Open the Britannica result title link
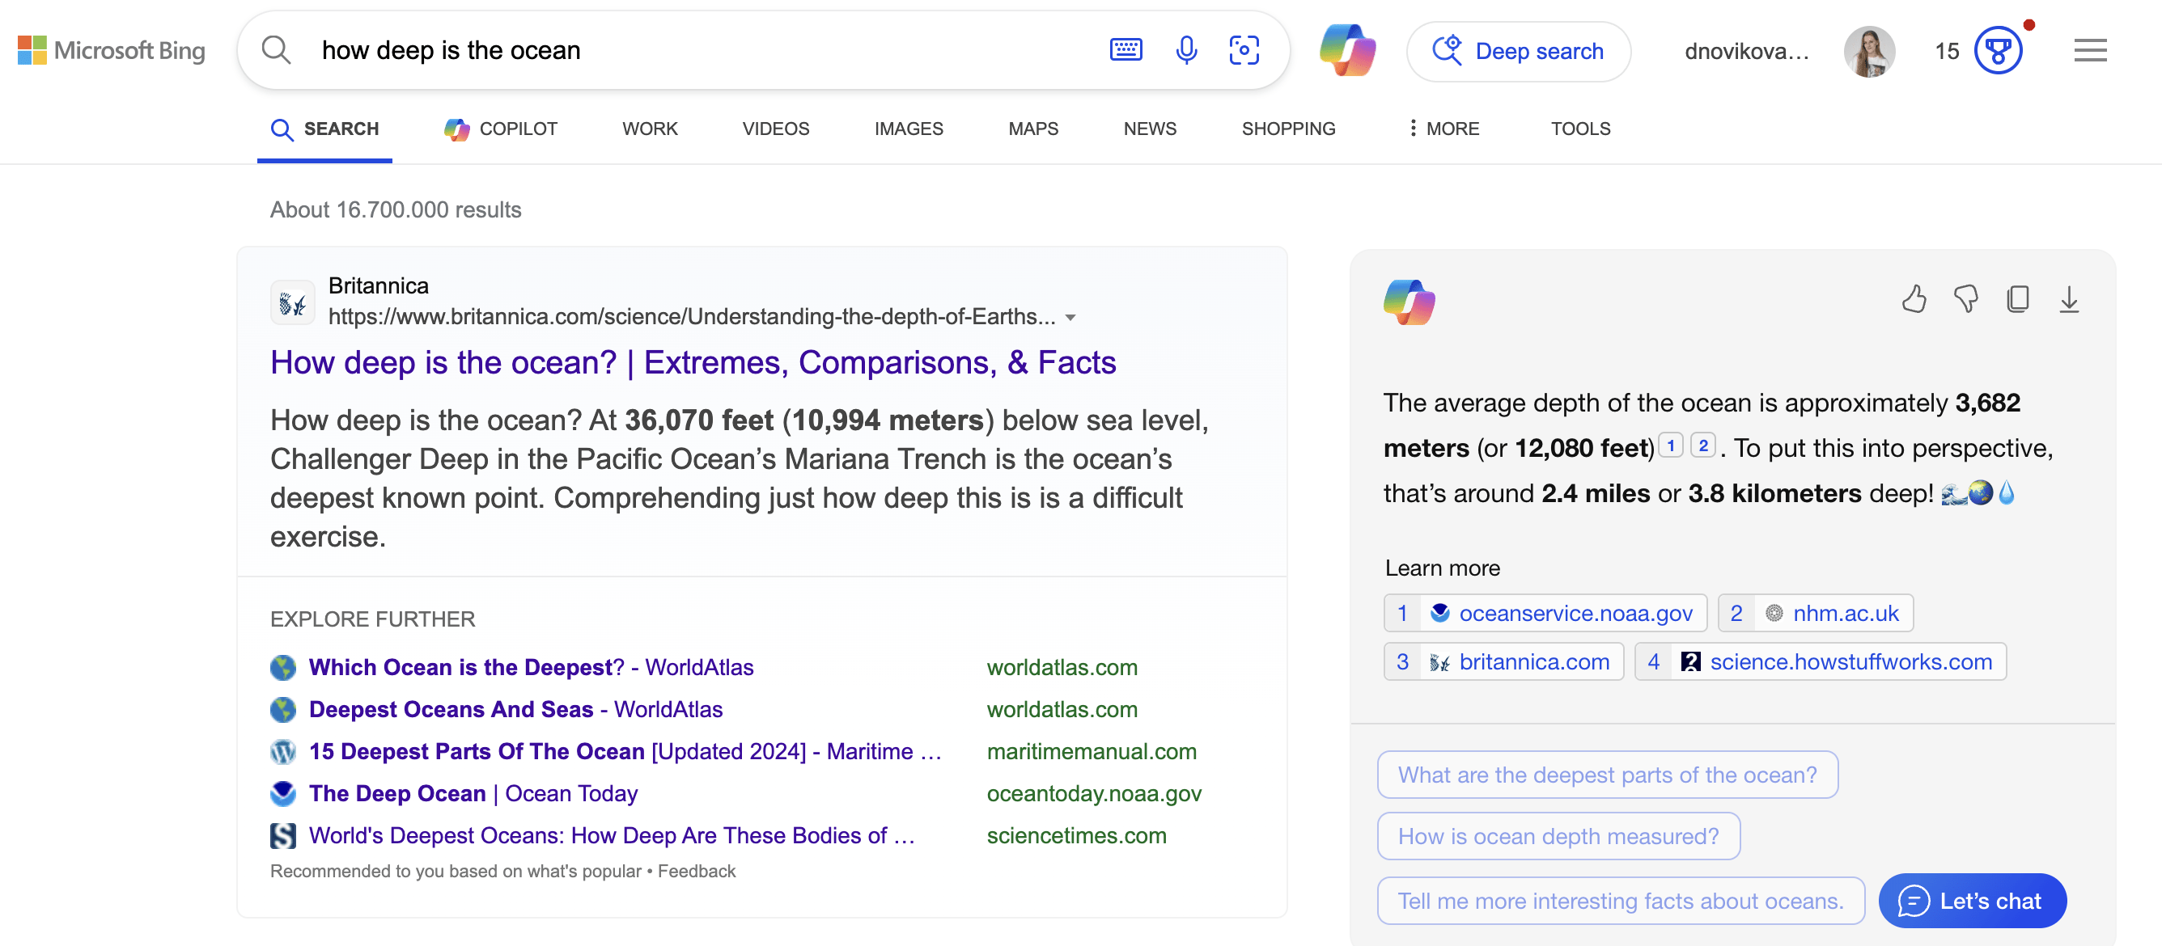The image size is (2162, 946). pyautogui.click(x=693, y=363)
